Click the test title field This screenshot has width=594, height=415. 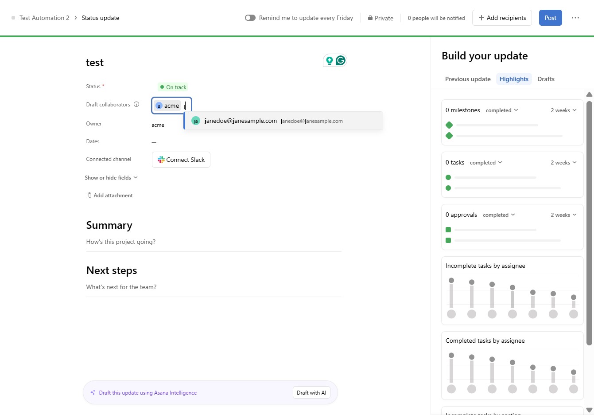[94, 63]
